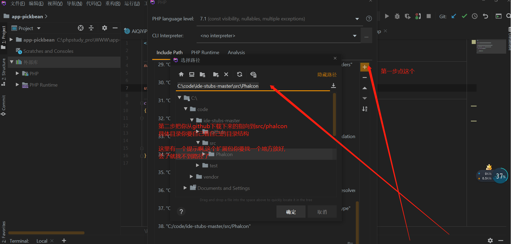Collapse the ide-stubs-master folder node
Viewport: 511px width, 244px height.
click(192, 120)
